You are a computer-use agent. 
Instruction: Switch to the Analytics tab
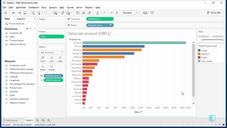click(21, 19)
